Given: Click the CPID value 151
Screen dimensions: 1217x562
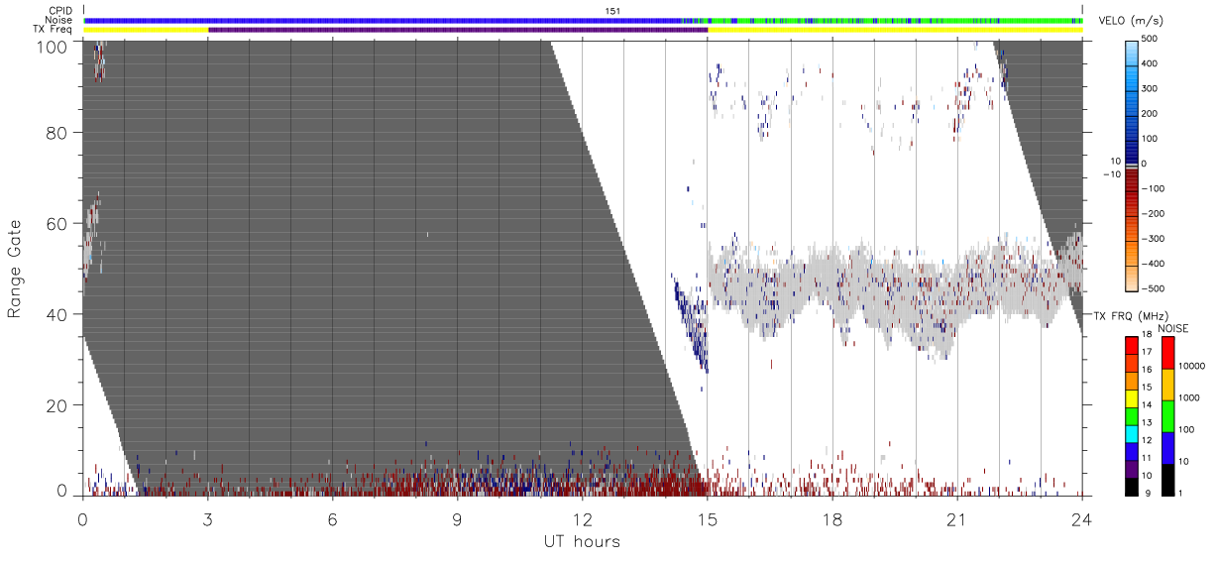Looking at the screenshot, I should coord(613,11).
